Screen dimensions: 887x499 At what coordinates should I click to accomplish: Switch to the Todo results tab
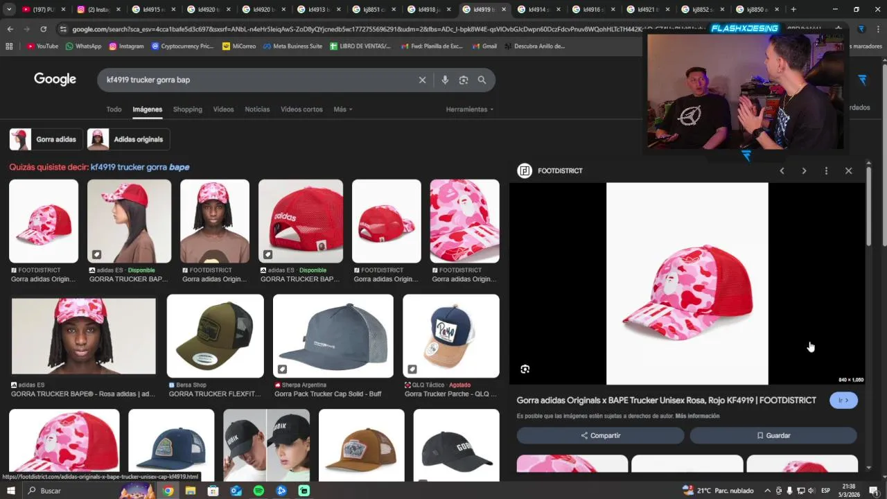[x=114, y=110]
